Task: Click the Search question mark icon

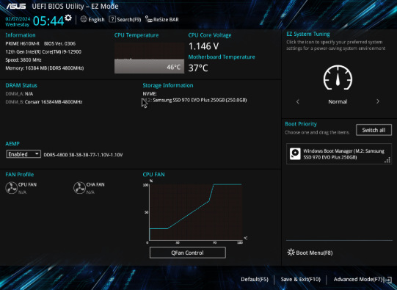Action: [112, 19]
